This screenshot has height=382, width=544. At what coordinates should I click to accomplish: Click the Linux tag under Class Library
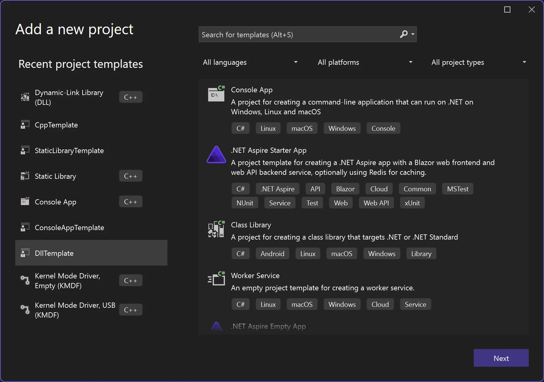pyautogui.click(x=308, y=254)
